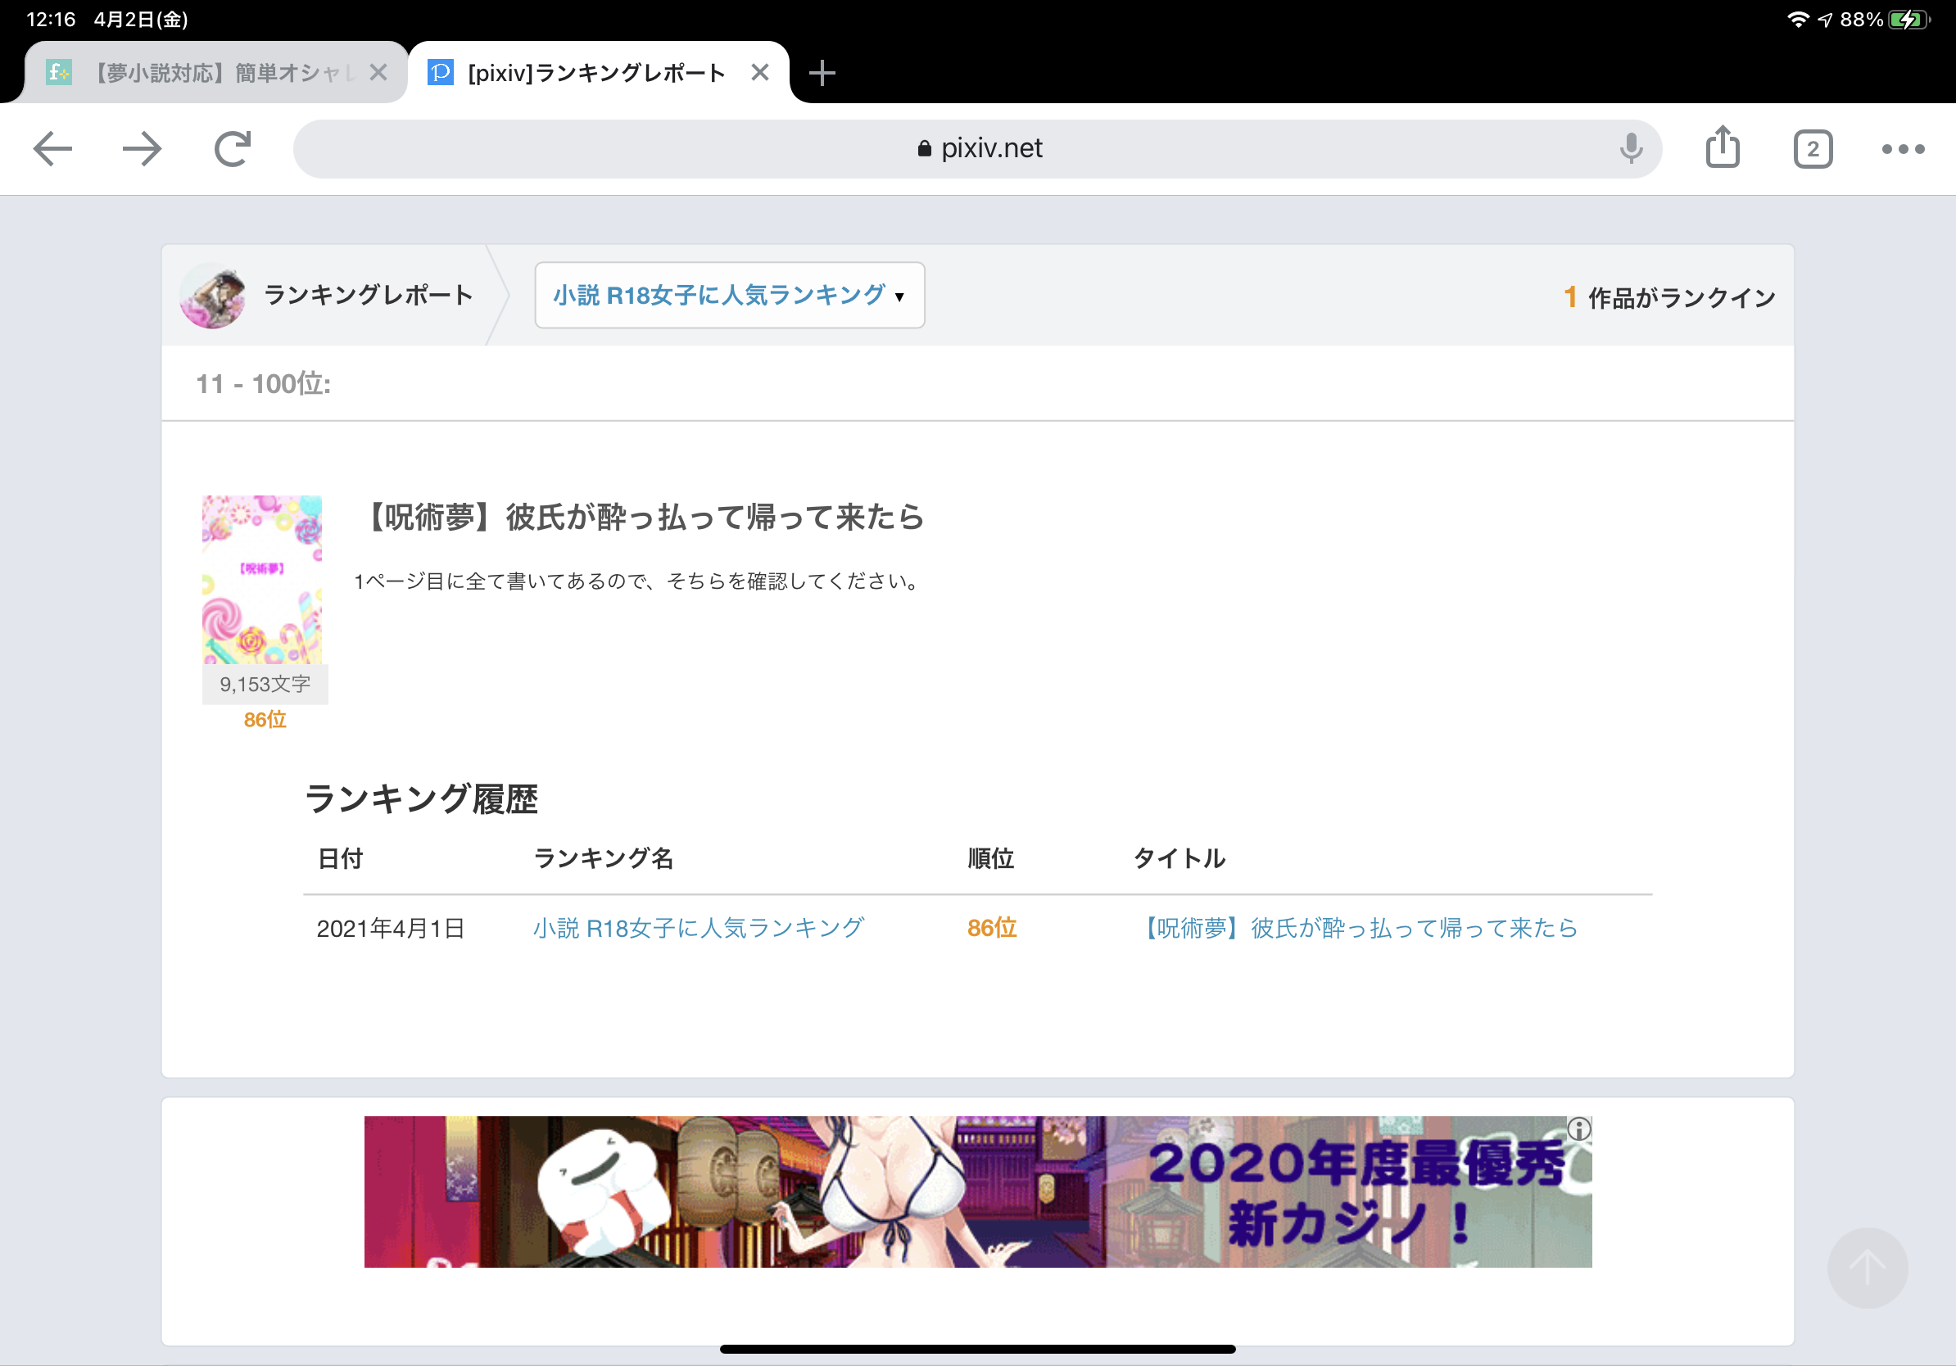
Task: Close the pixiv ランキングレポート tab
Action: click(x=760, y=72)
